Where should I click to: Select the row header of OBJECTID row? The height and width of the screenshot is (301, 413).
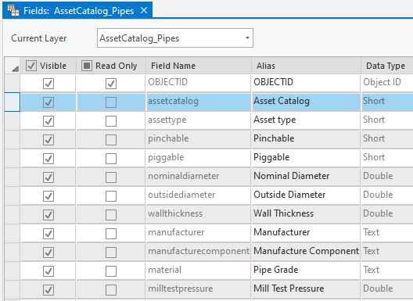coord(12,83)
